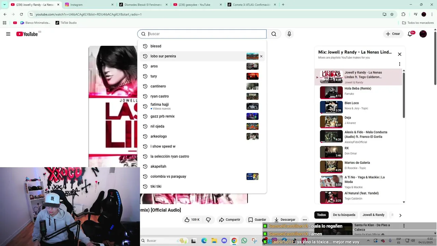Pick the ryan castro suggestion

click(202, 96)
